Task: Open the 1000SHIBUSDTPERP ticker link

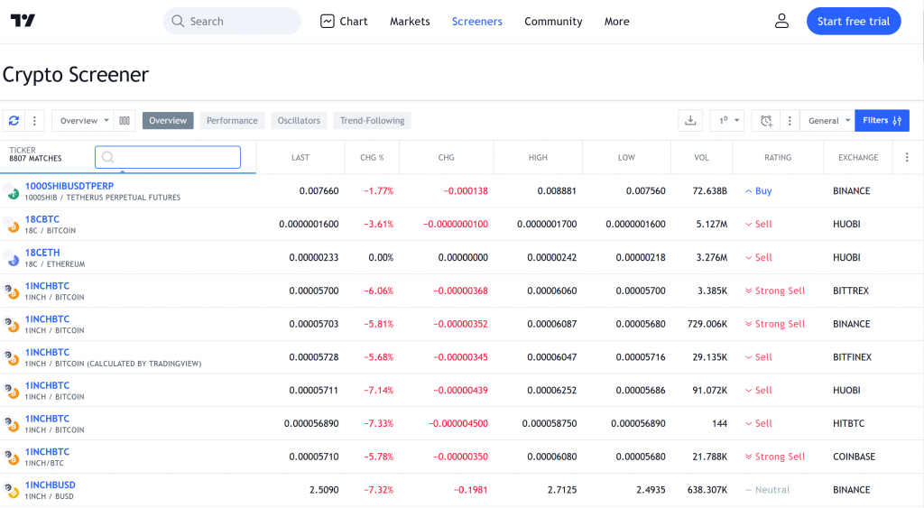Action: (69, 186)
